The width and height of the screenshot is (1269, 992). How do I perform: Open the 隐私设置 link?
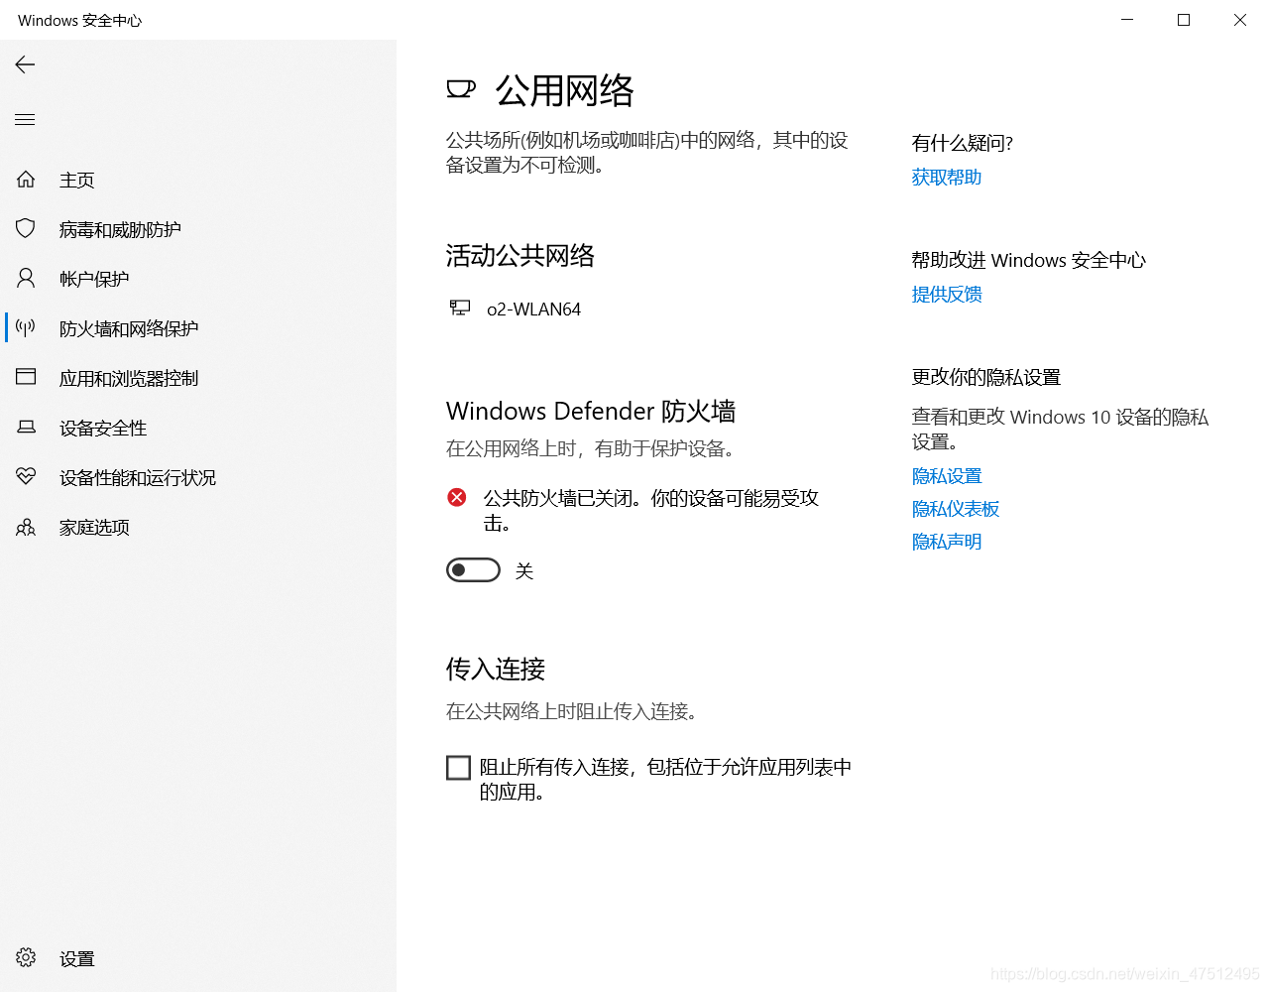(947, 476)
